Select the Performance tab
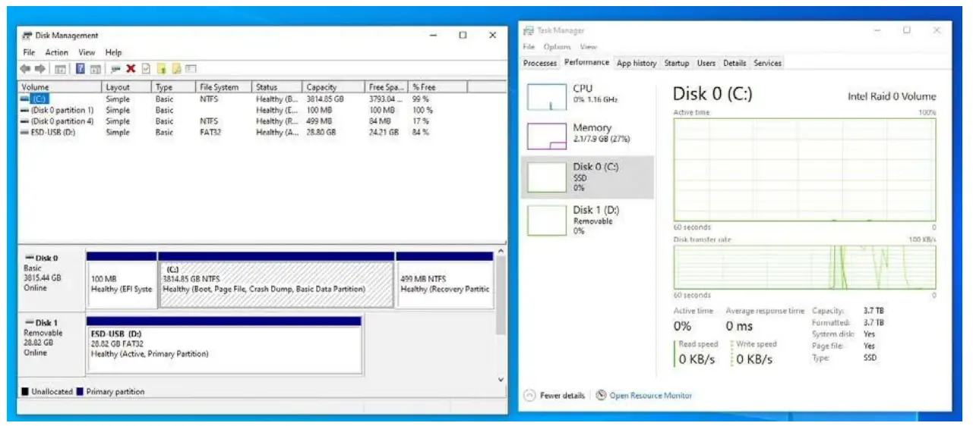973x426 pixels. (x=587, y=62)
